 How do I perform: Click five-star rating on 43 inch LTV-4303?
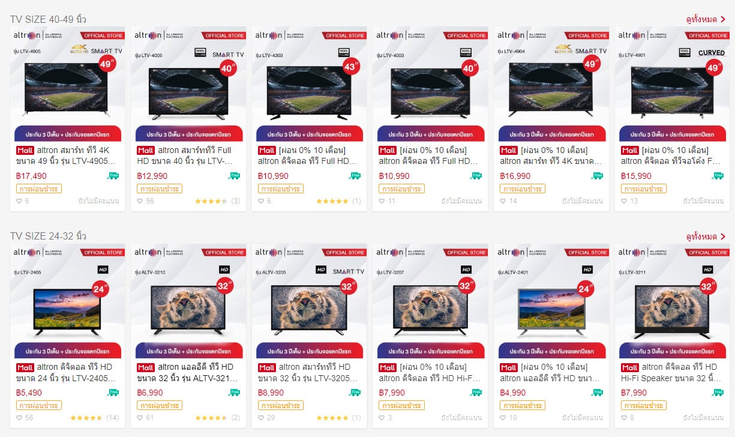[331, 201]
